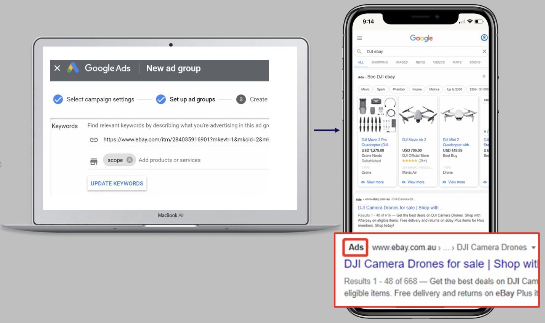Toggle the Up to $350 price filter
This screenshot has width=545, height=323.
click(454, 89)
